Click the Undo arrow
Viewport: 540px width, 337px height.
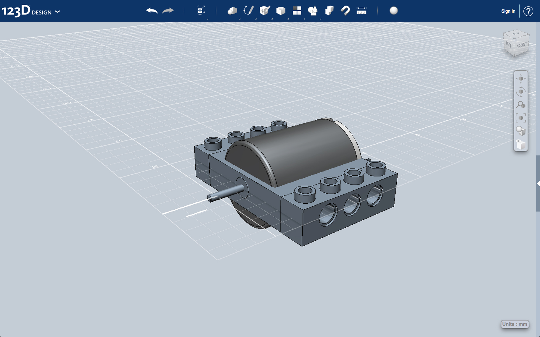click(151, 10)
